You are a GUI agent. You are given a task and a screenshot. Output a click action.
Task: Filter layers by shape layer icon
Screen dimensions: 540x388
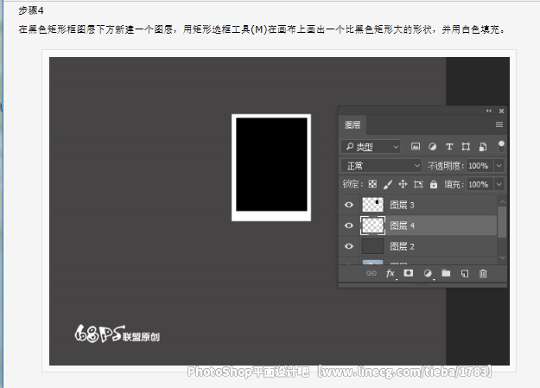[x=466, y=146]
